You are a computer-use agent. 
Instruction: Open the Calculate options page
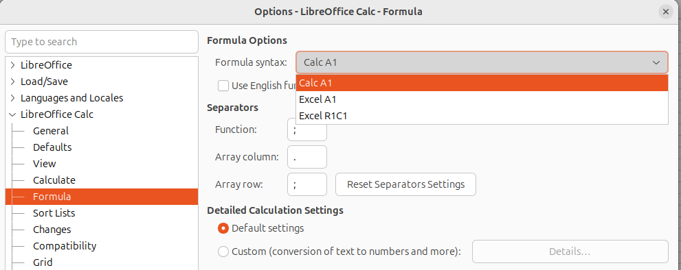point(54,180)
